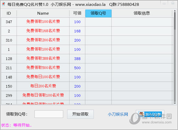The width and height of the screenshot is (178, 130).
Task: Click the table's vertical scrollbar thumb
Action: coord(175,21)
